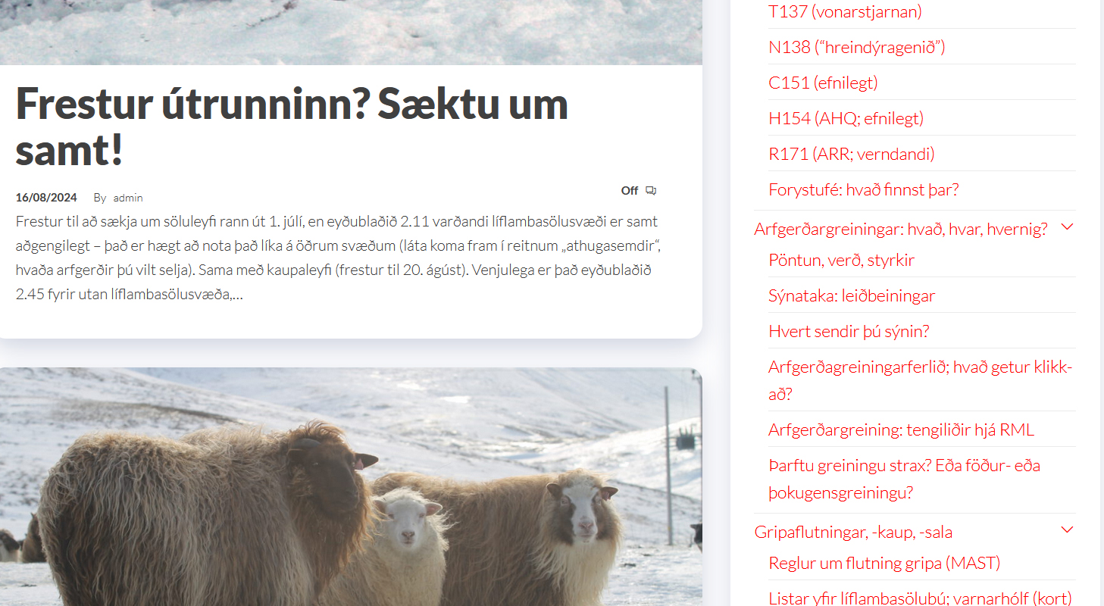The width and height of the screenshot is (1104, 606).
Task: Click the 16/08/2024 post date
Action: 46,198
